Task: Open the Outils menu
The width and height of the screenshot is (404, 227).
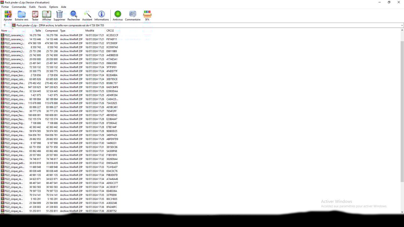Action: tap(32, 7)
